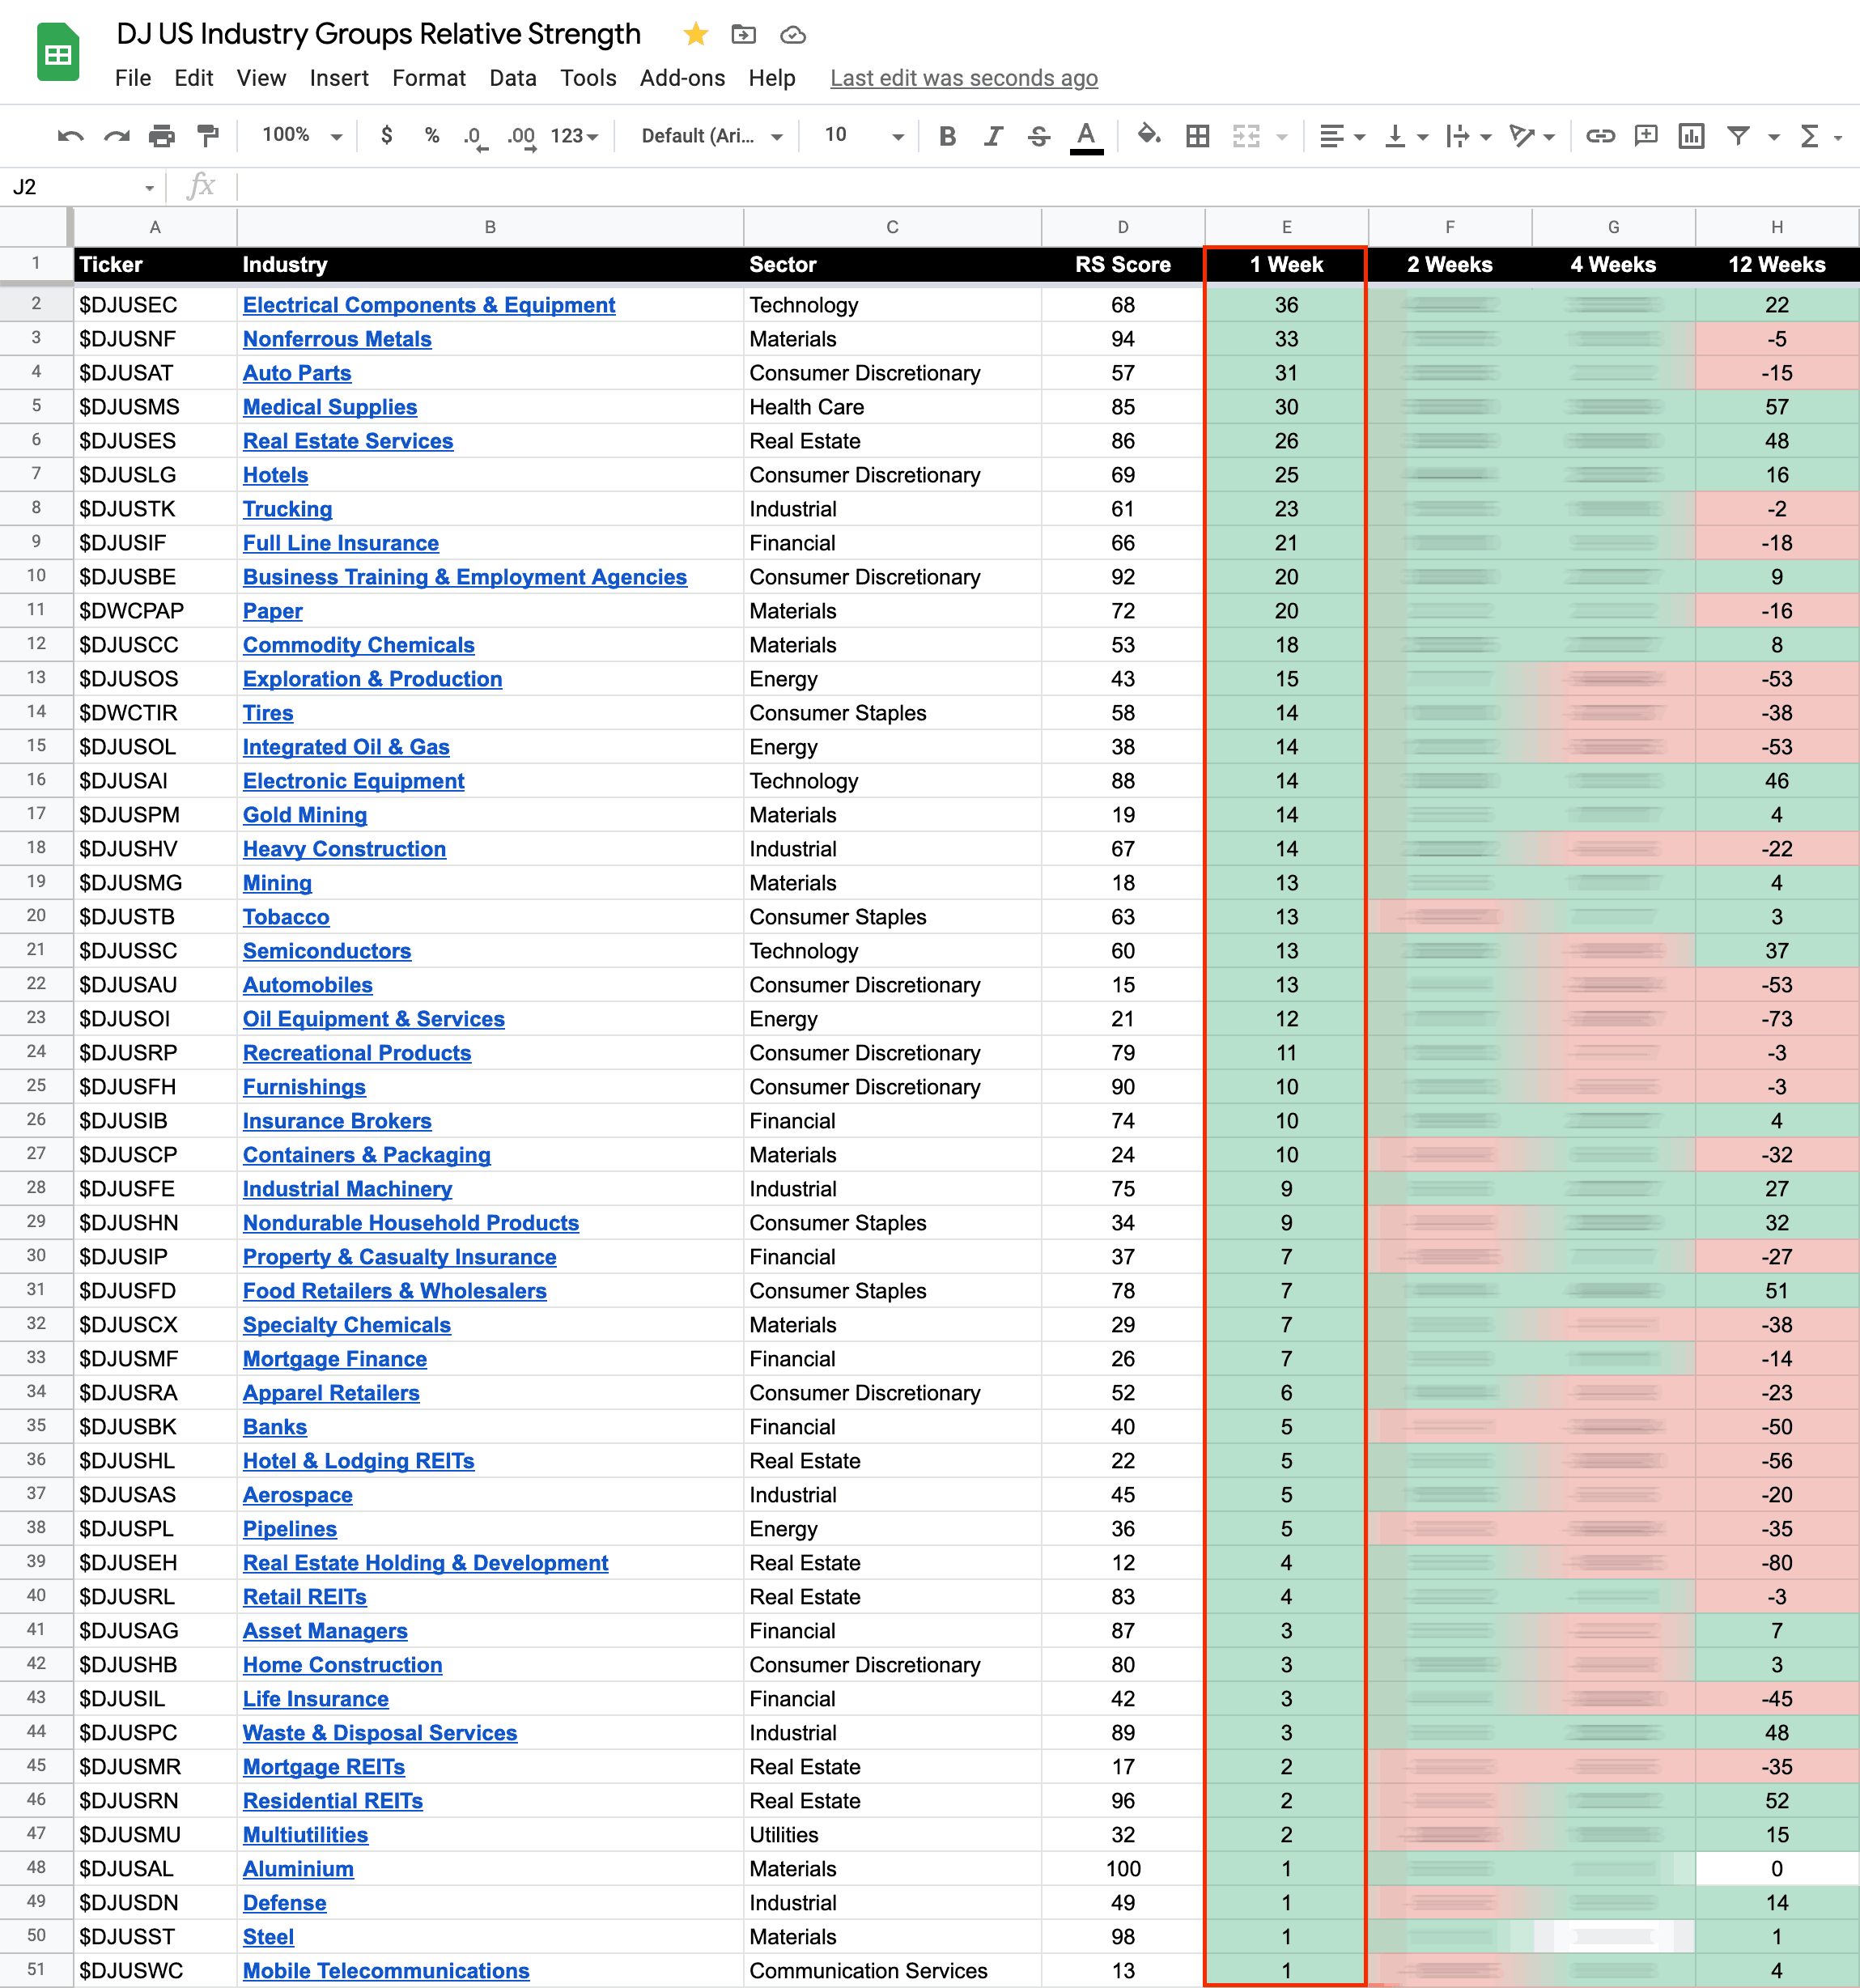Decrease decimal places icon
1860x1988 pixels.
[x=476, y=137]
